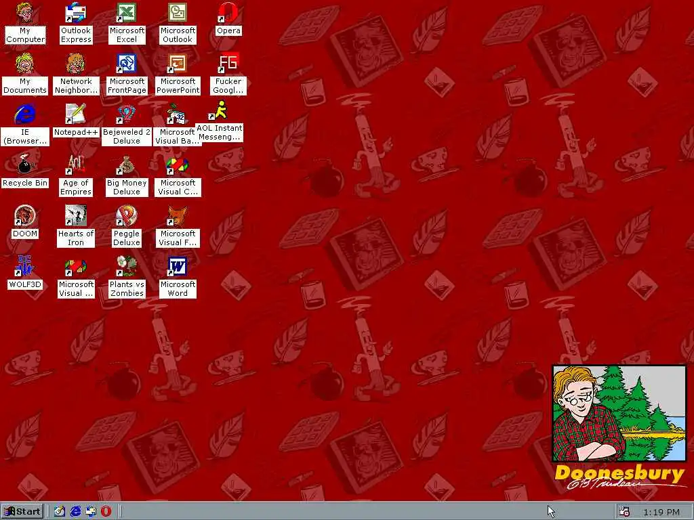Click the envelope quick launch icon before Opera

coord(91,512)
